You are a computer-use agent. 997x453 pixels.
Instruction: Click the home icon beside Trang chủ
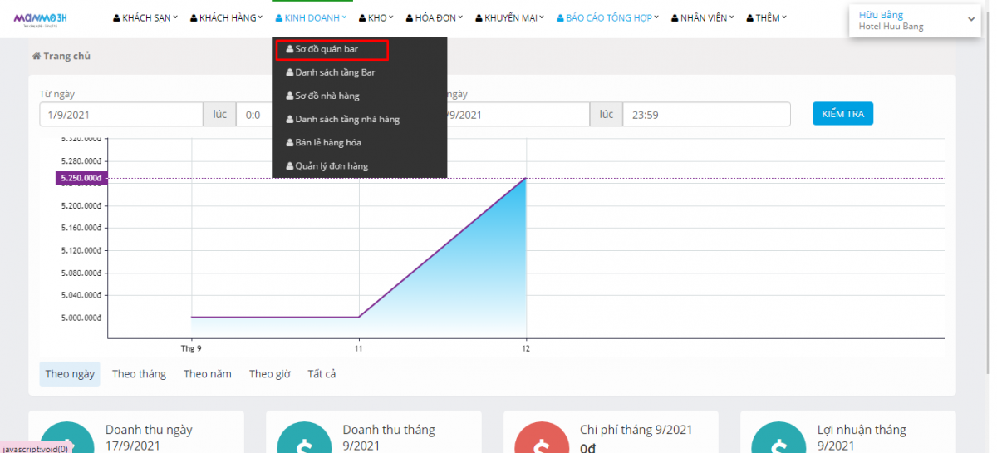click(x=37, y=57)
